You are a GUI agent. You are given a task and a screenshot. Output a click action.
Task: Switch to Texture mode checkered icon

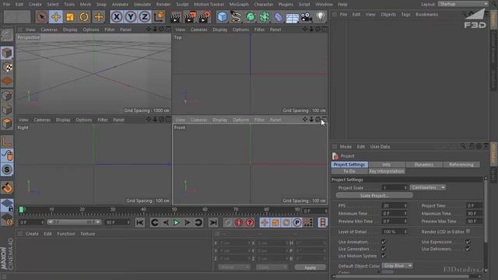(x=7, y=68)
